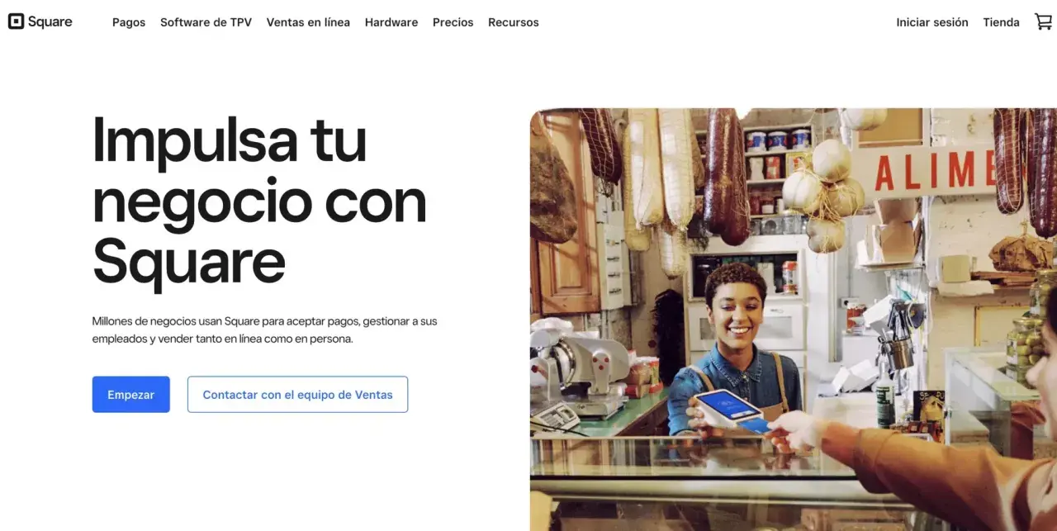Click the deli shop hero image

pos(794,320)
